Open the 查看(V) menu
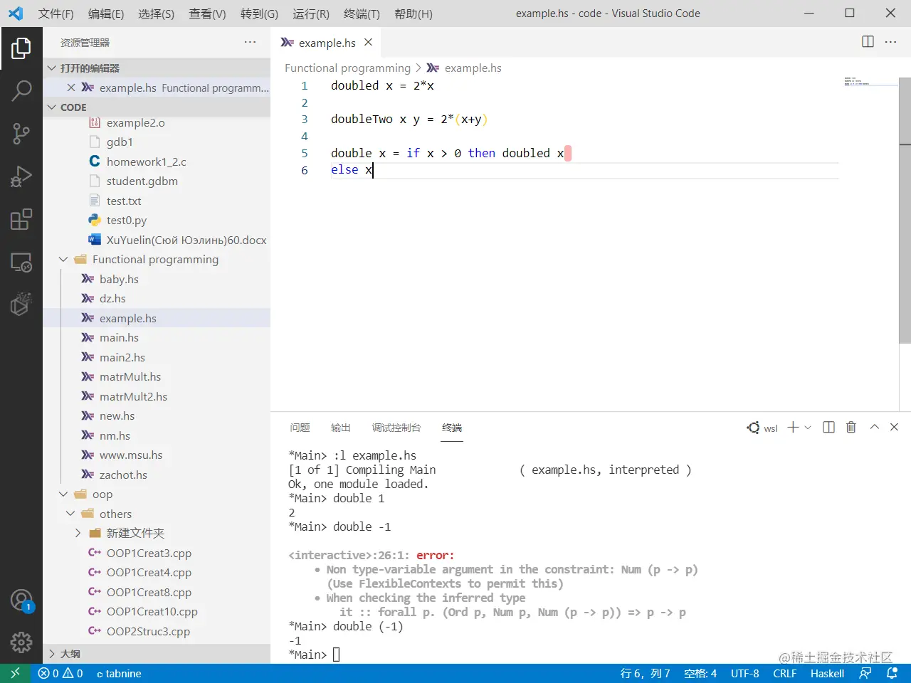 tap(207, 14)
